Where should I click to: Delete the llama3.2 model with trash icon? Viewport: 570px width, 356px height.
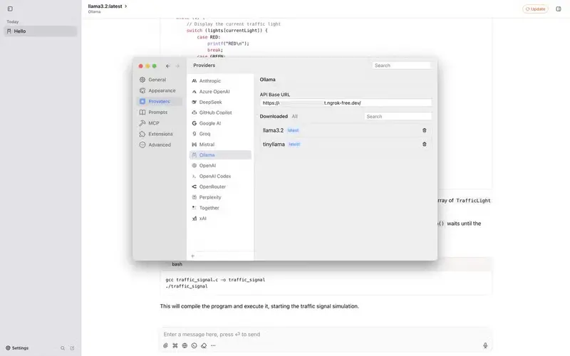pyautogui.click(x=424, y=130)
